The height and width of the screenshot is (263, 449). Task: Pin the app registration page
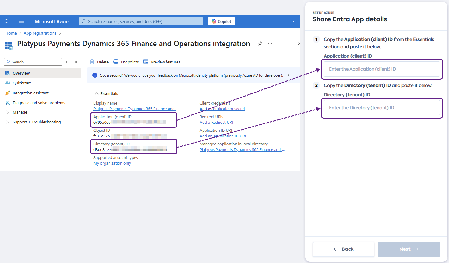tap(260, 44)
